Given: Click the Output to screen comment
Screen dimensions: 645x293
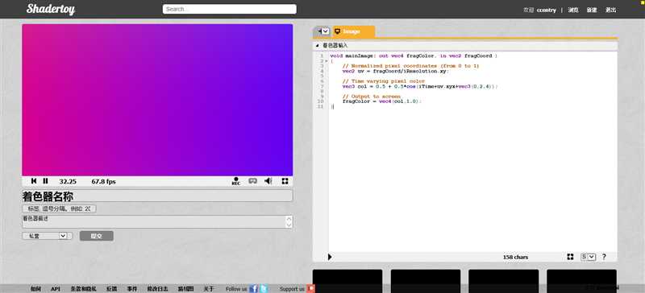Looking at the screenshot, I should [x=371, y=97].
